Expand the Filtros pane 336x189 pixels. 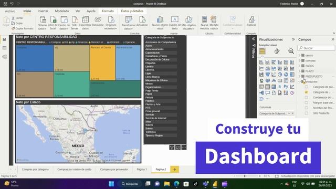tap(253, 39)
